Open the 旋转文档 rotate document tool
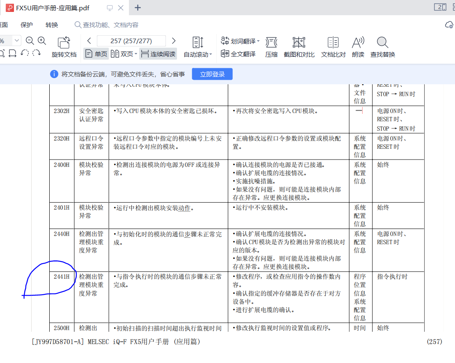The width and height of the screenshot is (455, 363). click(x=64, y=47)
